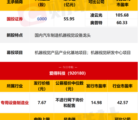The width and height of the screenshot is (138, 120).
Task: Click the 60.33 P/E ratio value
Action: tap(122, 23)
